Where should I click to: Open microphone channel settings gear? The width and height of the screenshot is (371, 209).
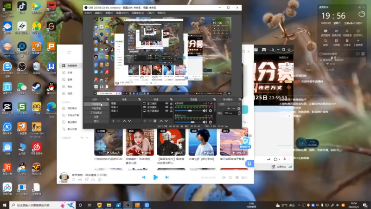tap(211, 122)
